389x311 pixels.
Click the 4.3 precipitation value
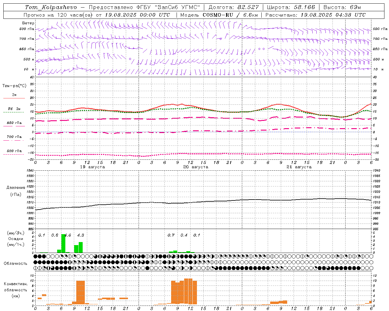click(x=81, y=235)
